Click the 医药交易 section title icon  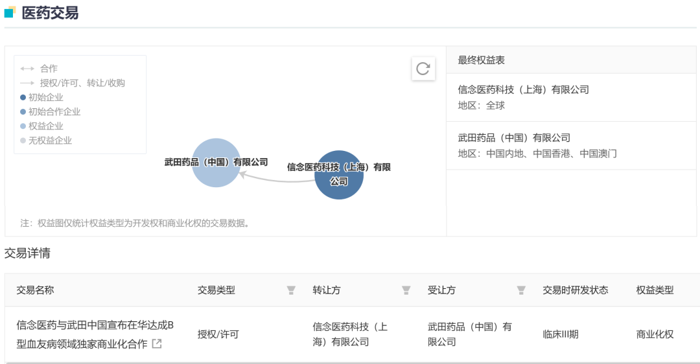coord(10,12)
